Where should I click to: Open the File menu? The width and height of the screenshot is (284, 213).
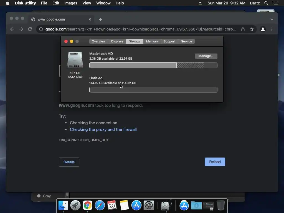pos(44,3)
